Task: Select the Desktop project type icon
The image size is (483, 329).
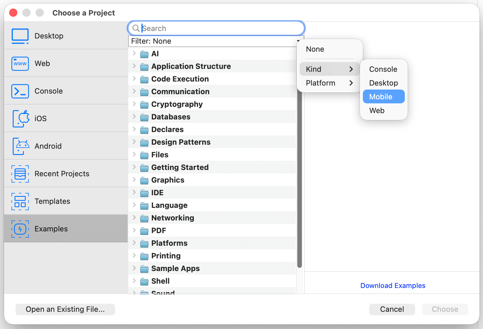Action: point(20,36)
